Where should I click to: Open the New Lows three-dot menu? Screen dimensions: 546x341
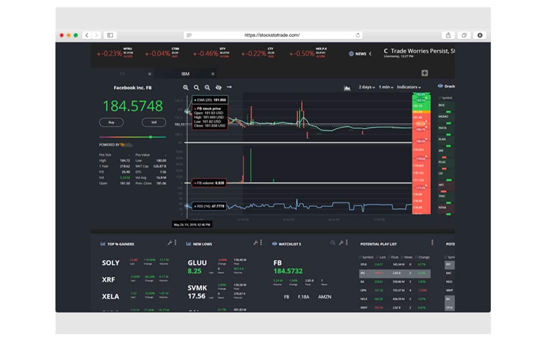click(261, 243)
